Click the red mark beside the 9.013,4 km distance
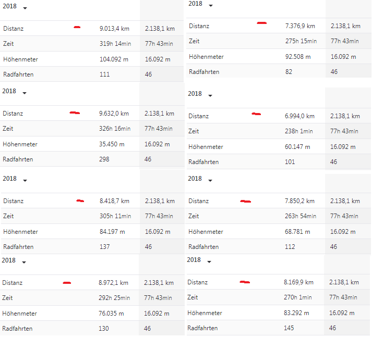 pos(77,27)
